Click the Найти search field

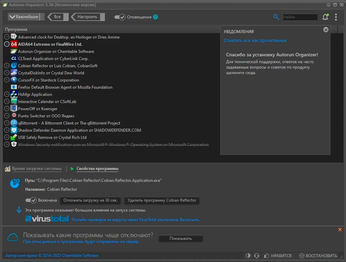(300, 17)
